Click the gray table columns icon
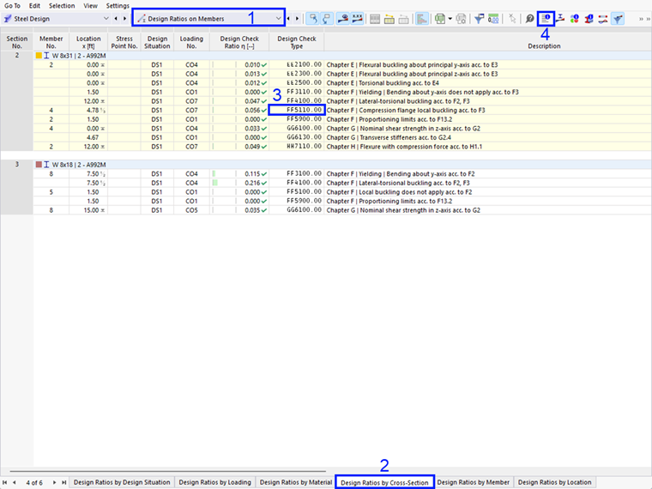 point(375,19)
